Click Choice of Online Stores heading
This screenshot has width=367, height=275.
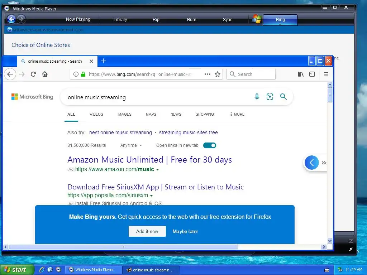click(41, 45)
